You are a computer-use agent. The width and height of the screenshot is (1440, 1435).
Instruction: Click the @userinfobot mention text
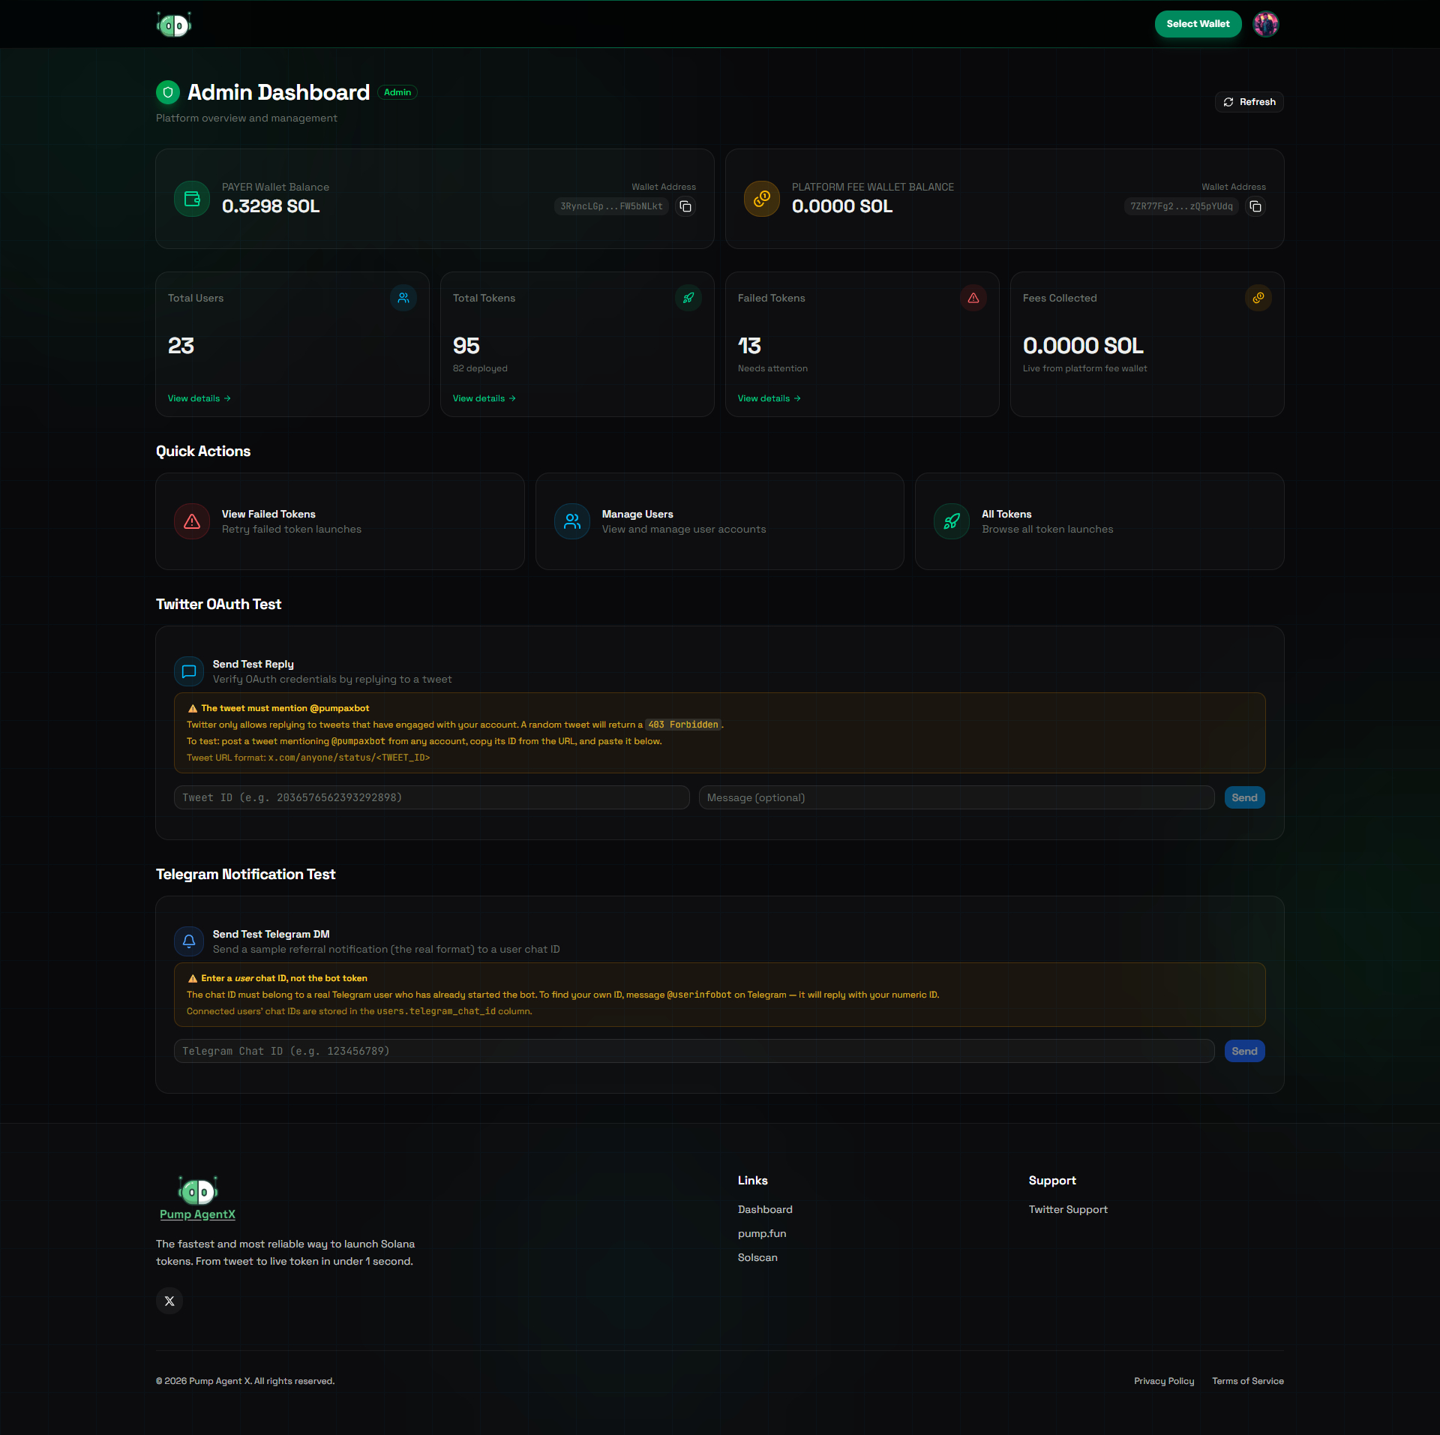(699, 995)
